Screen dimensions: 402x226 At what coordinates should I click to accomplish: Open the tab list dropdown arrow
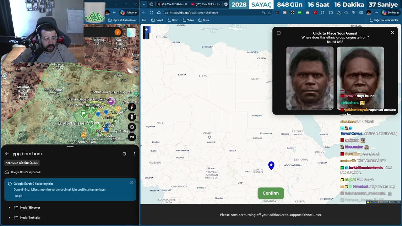144,4
